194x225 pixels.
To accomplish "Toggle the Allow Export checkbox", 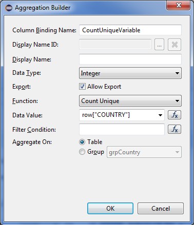I will [82, 87].
